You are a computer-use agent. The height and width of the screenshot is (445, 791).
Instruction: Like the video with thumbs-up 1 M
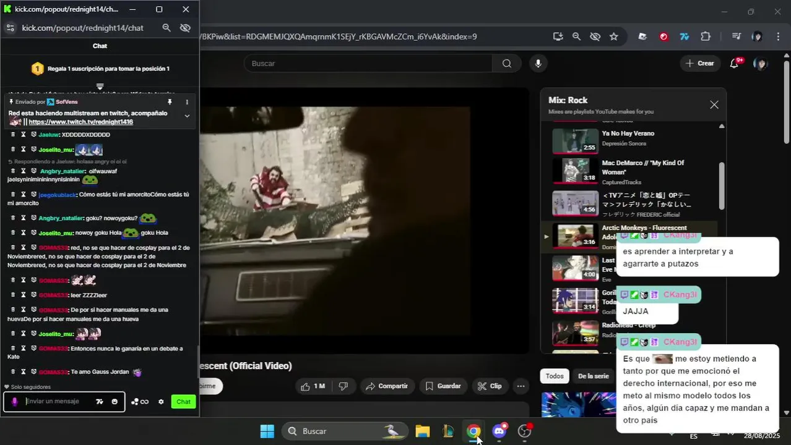313,386
